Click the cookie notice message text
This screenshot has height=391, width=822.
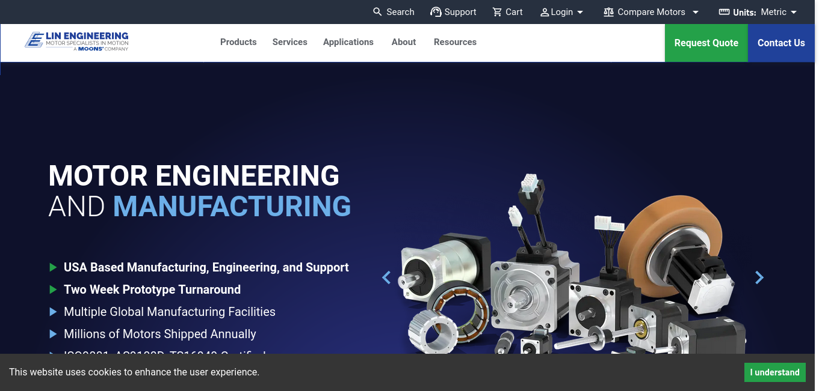(x=134, y=372)
